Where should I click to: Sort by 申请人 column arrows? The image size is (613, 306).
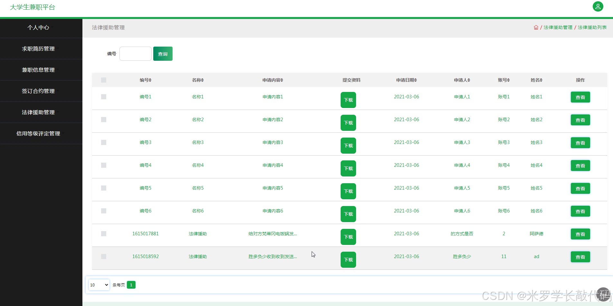(x=469, y=80)
